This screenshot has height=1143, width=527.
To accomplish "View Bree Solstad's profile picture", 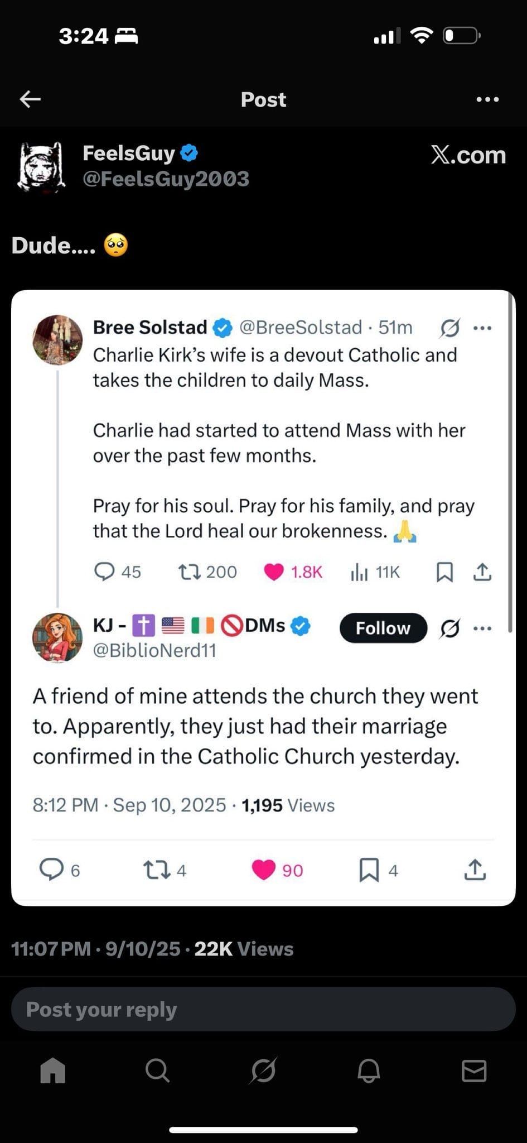I will (x=58, y=340).
